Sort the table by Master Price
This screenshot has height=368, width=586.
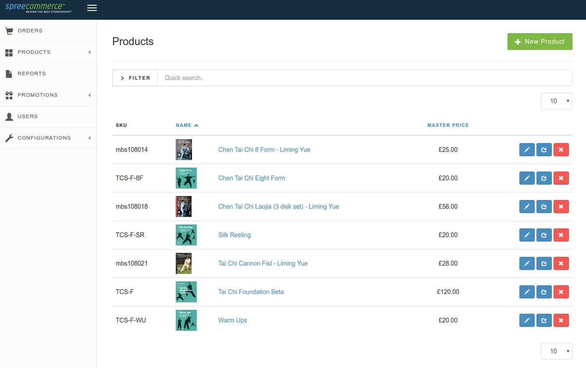(447, 125)
